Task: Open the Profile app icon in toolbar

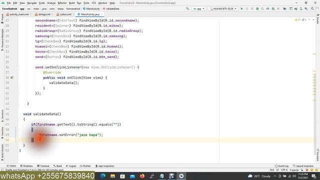Action: click(268, 9)
